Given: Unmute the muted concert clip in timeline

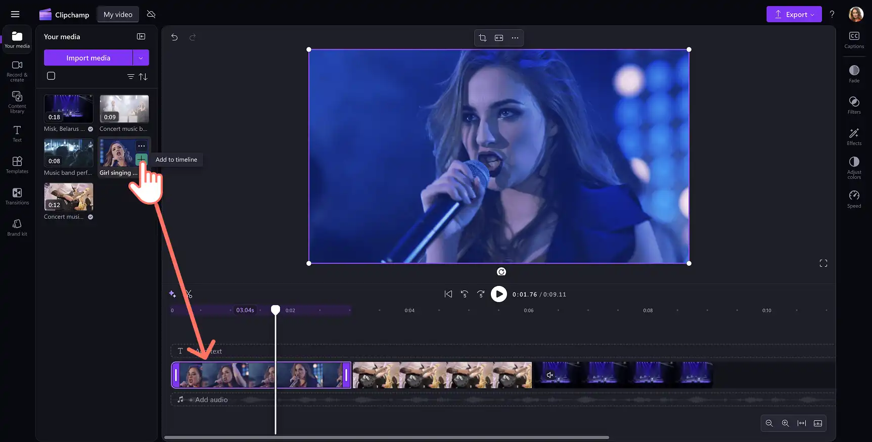Looking at the screenshot, I should coord(550,375).
